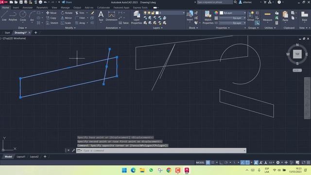Expand the Draw panel
Image resolution: width=311 pixels, height=175 pixels.
pos(22,28)
